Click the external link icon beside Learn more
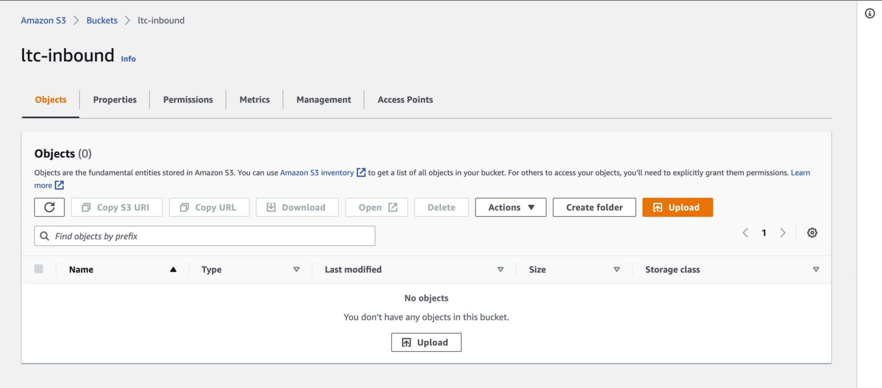Screen dimensions: 882x388 (x=60, y=185)
